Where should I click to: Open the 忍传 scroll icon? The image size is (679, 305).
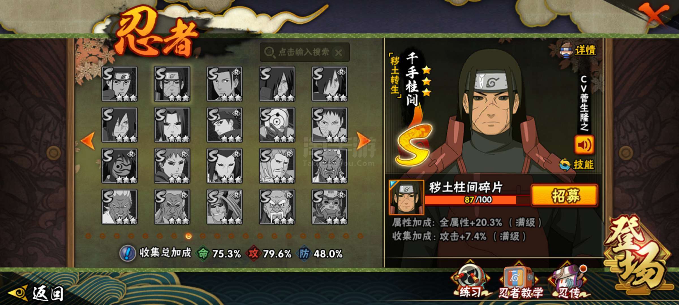tap(569, 282)
